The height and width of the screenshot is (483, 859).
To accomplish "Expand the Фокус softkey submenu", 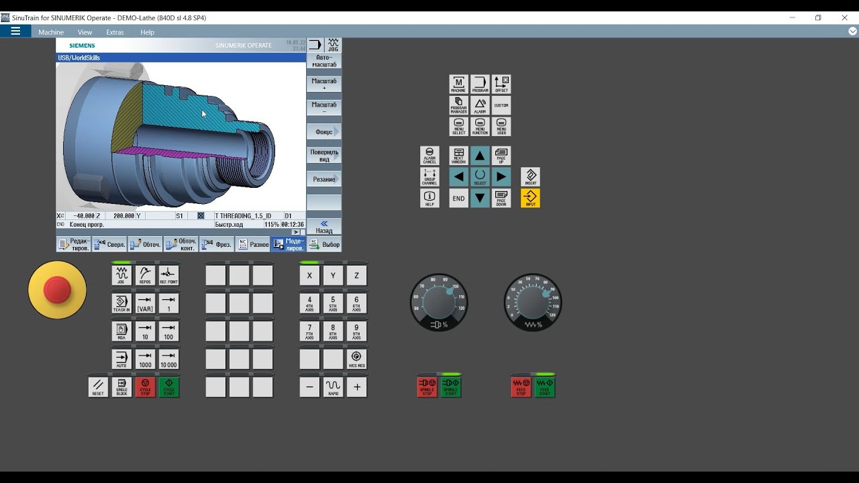I will [324, 131].
